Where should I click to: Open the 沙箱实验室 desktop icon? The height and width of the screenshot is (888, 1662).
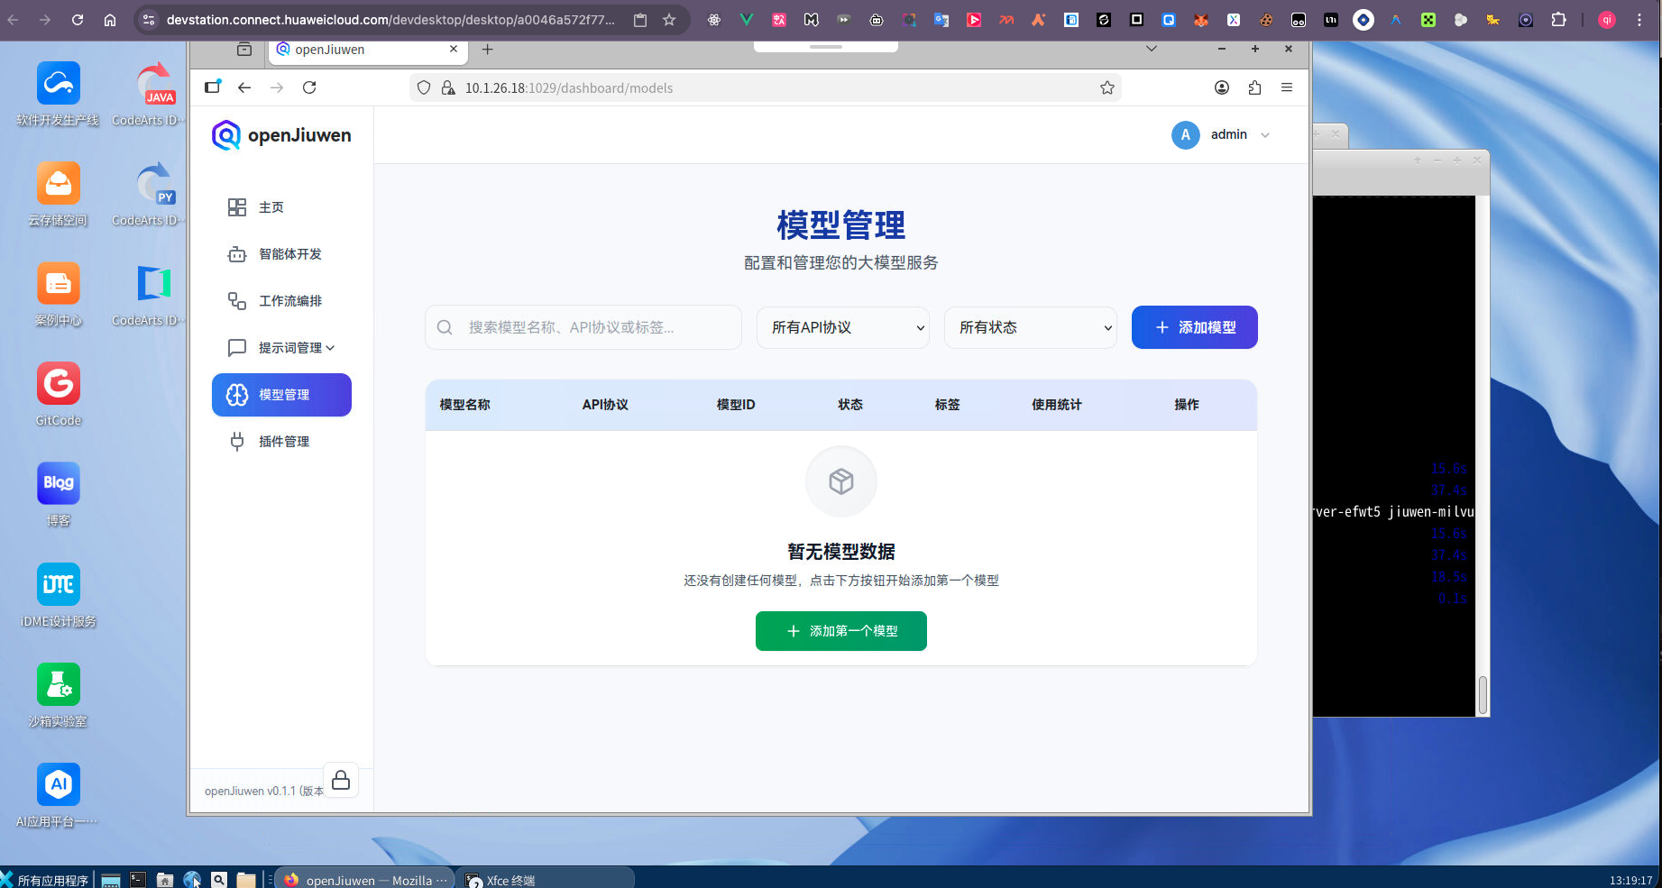[x=59, y=695]
